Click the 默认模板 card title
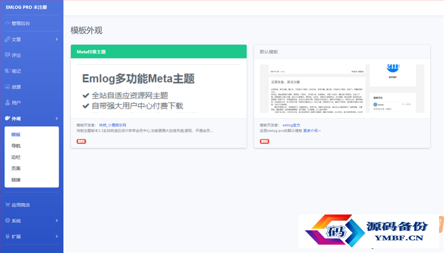 click(x=269, y=52)
